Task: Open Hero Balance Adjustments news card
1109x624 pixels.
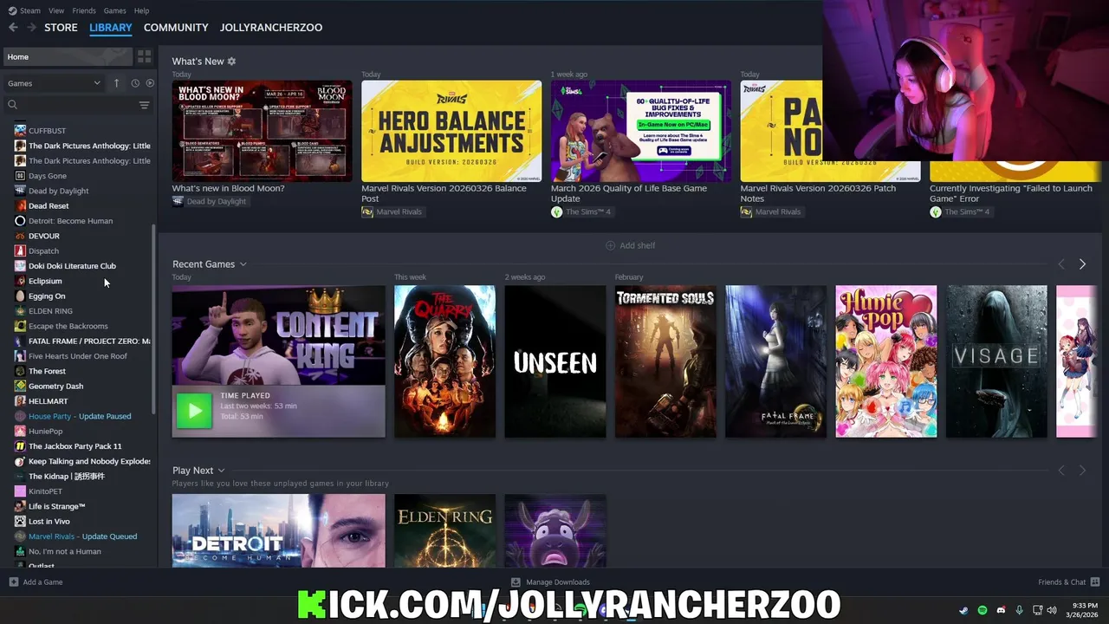Action: pos(451,131)
